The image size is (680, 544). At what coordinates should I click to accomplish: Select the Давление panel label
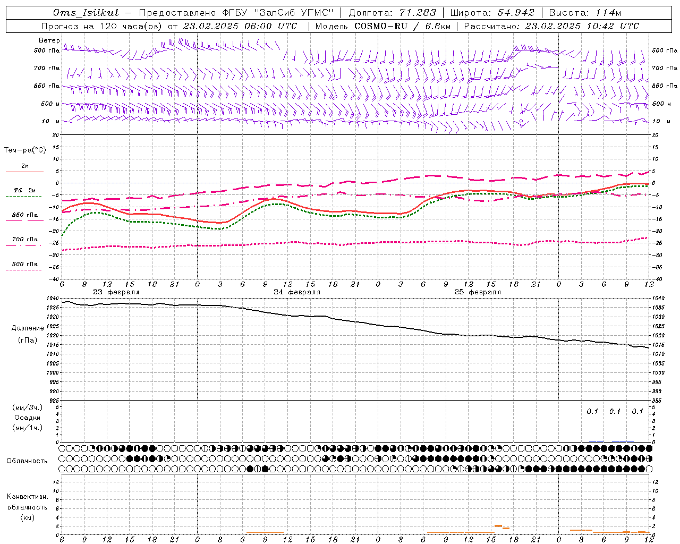[28, 328]
